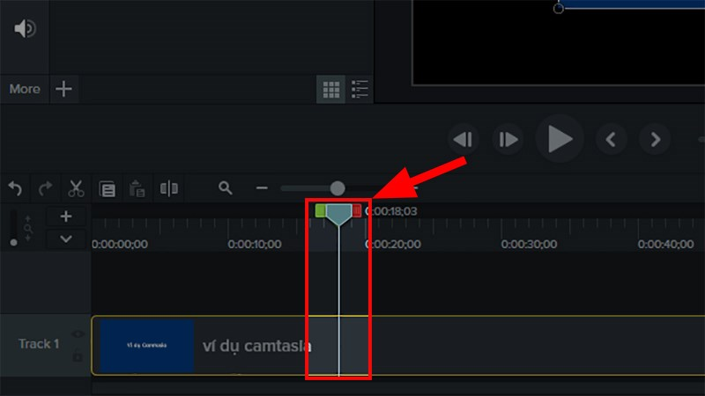
Task: Select the ví dụ camtasia clip thumbnail
Action: click(x=146, y=345)
